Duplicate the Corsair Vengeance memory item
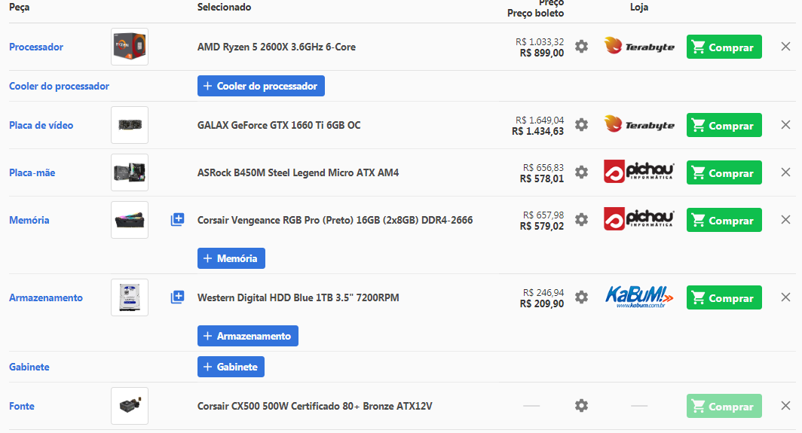 pos(177,220)
